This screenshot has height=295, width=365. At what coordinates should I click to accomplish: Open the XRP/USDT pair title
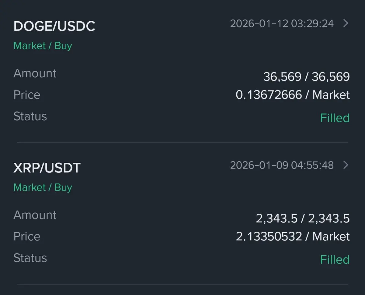47,168
